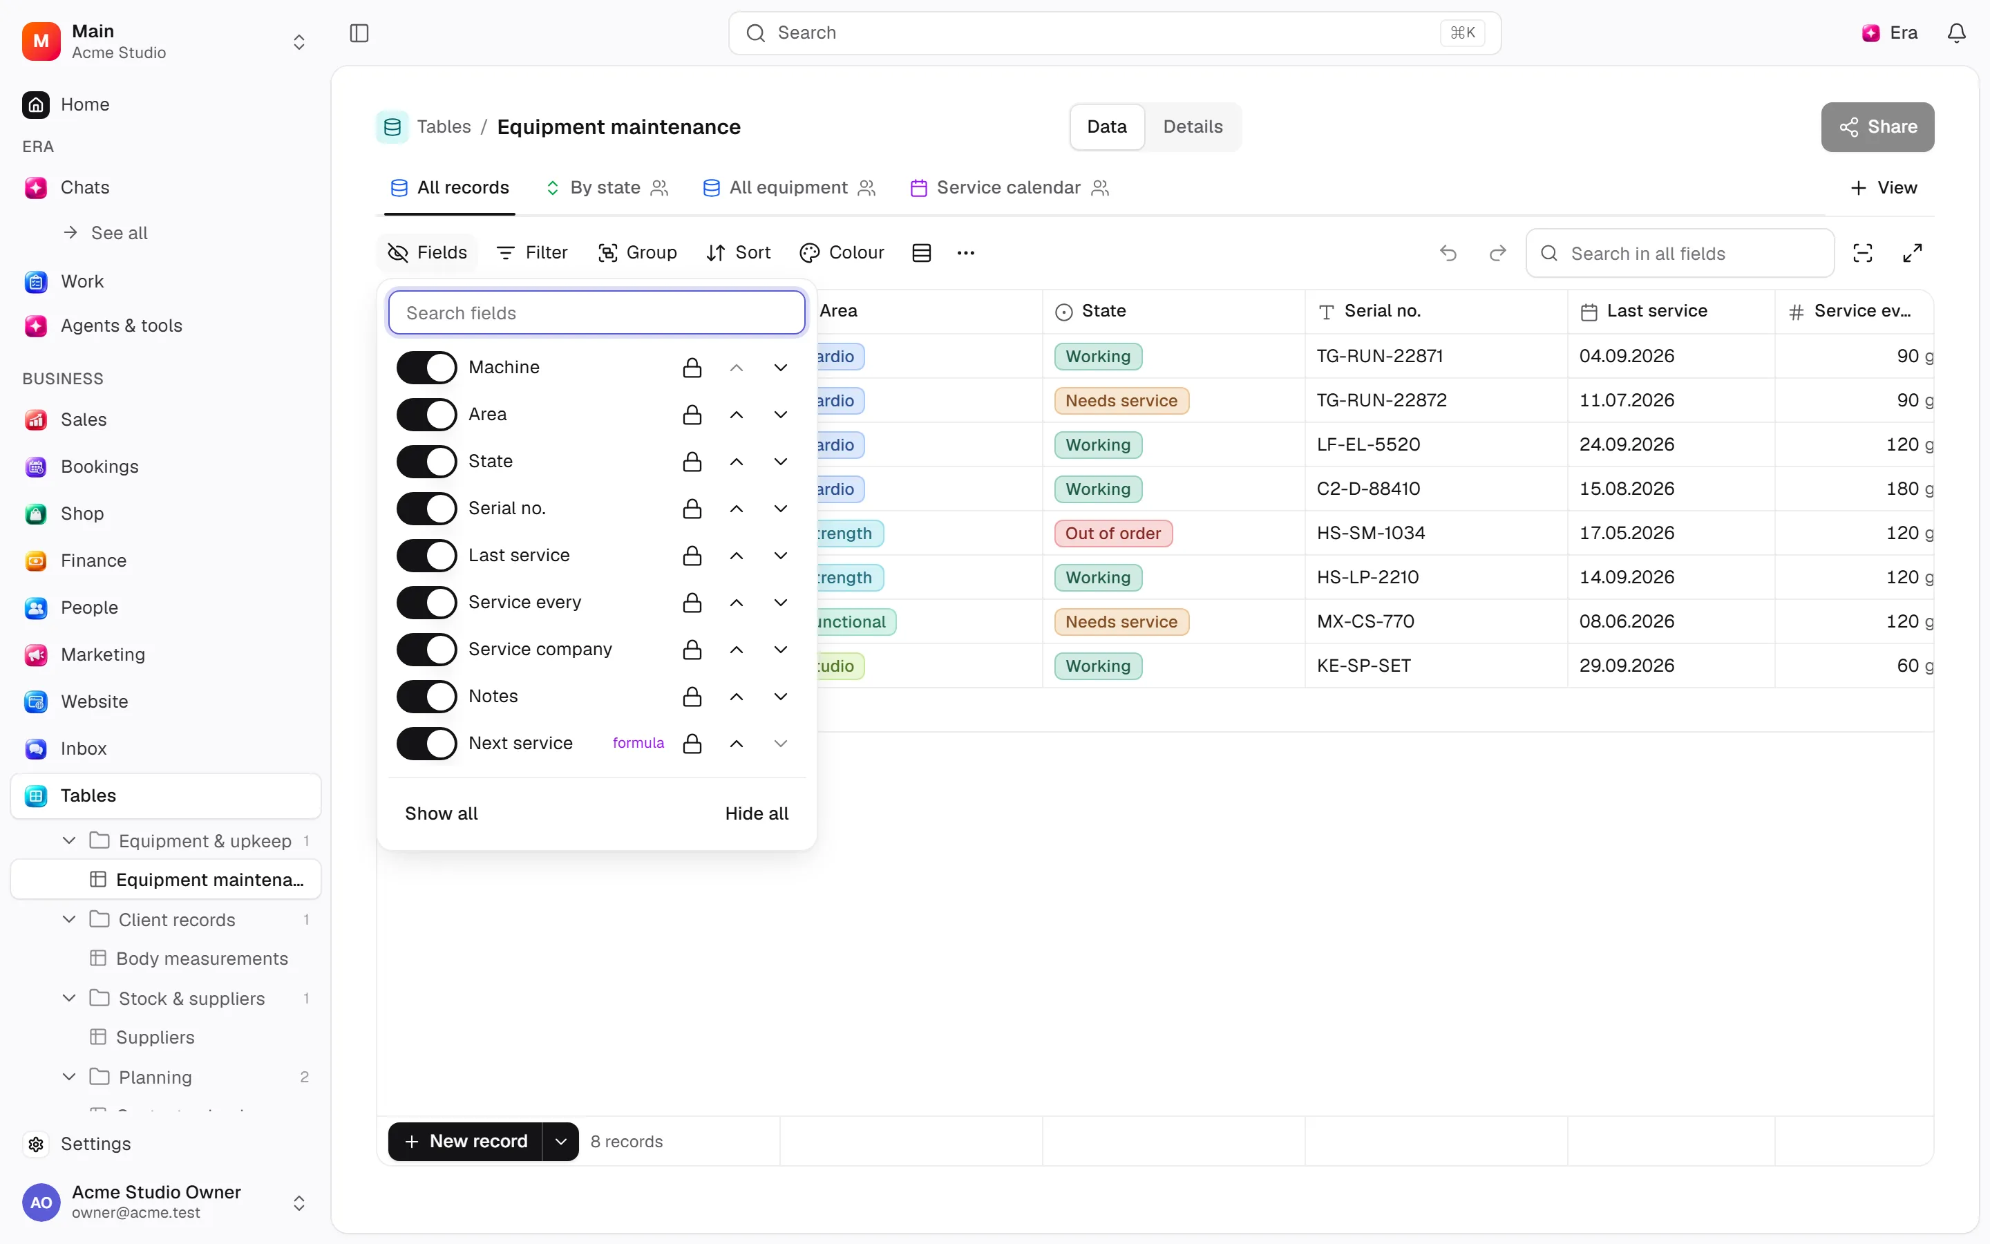
Task: Add a new view with + View
Action: click(1883, 187)
